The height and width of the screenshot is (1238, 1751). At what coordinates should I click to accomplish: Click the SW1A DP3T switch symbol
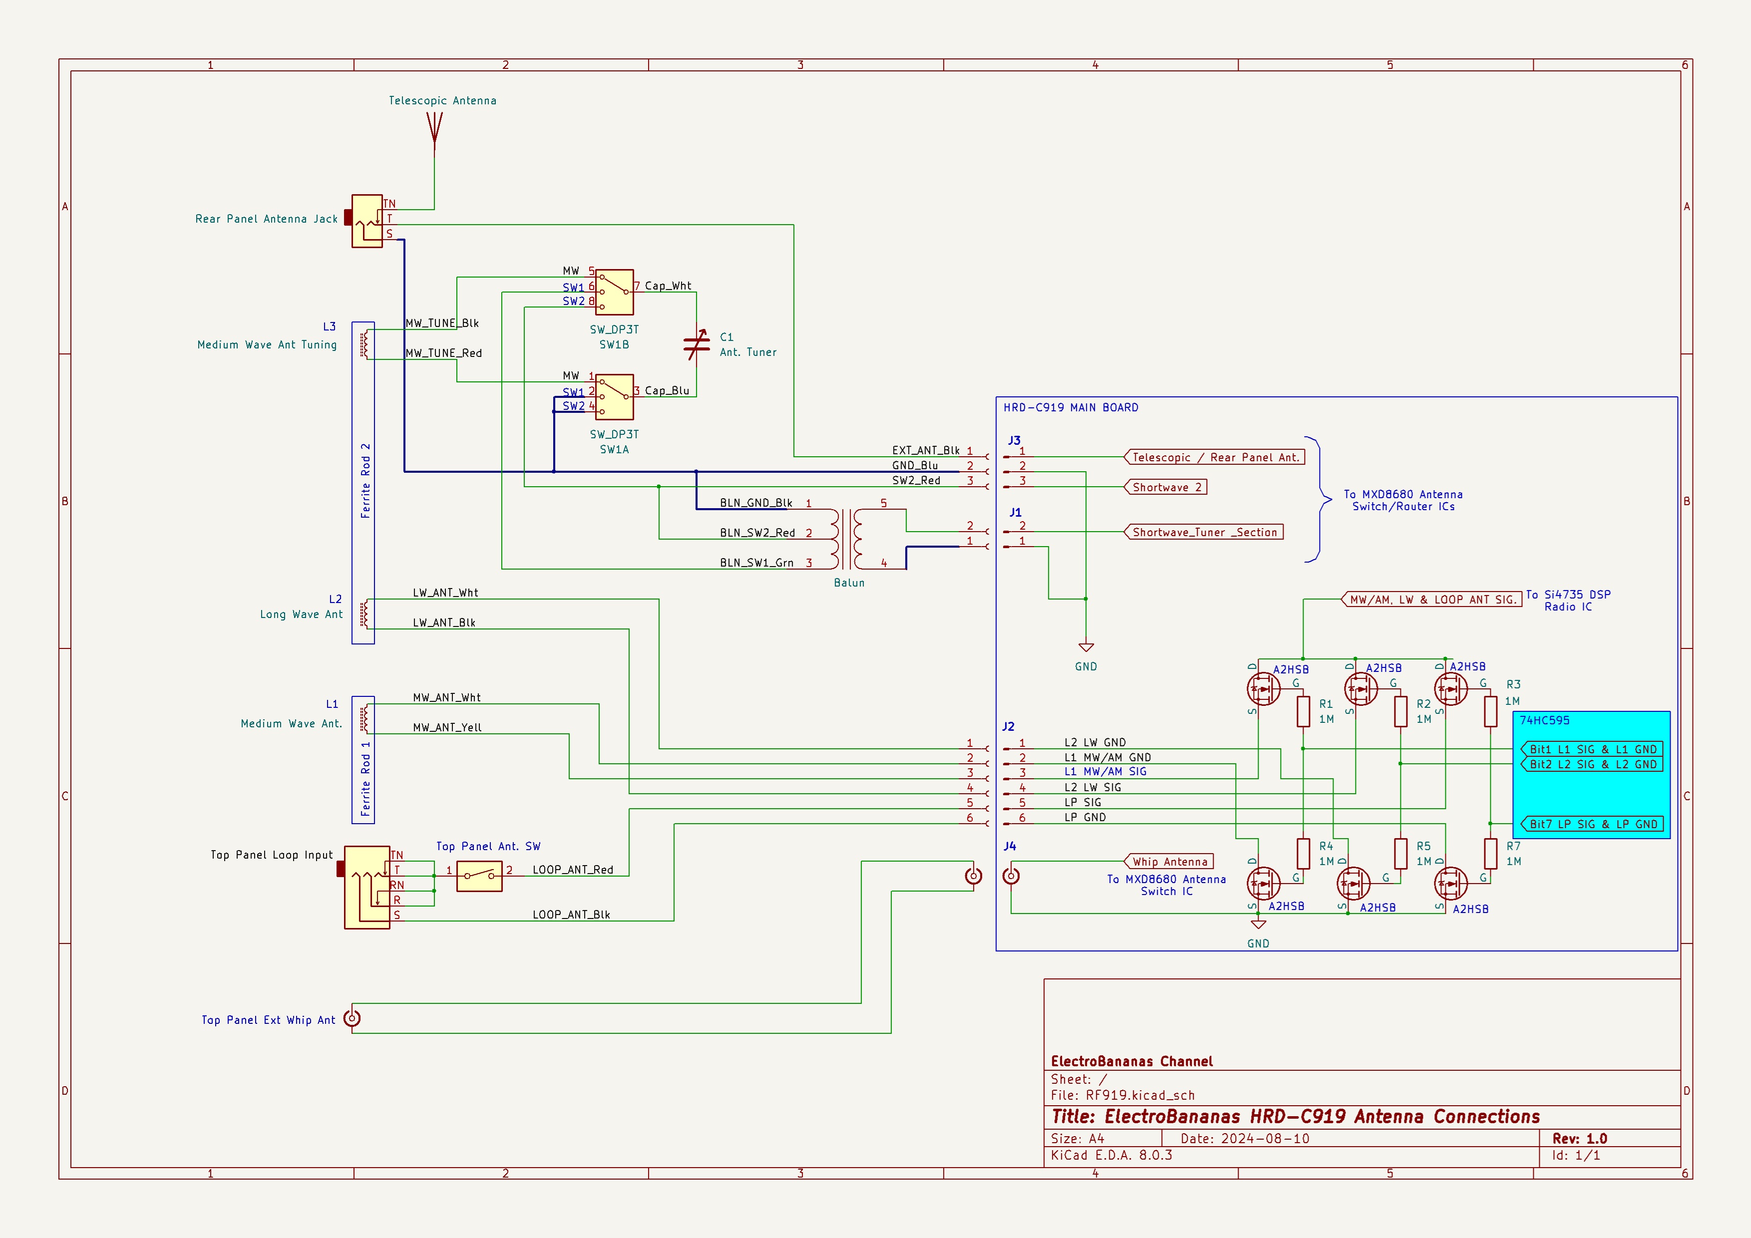tap(615, 397)
